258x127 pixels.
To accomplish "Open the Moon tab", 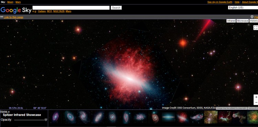I will pos(10,2).
